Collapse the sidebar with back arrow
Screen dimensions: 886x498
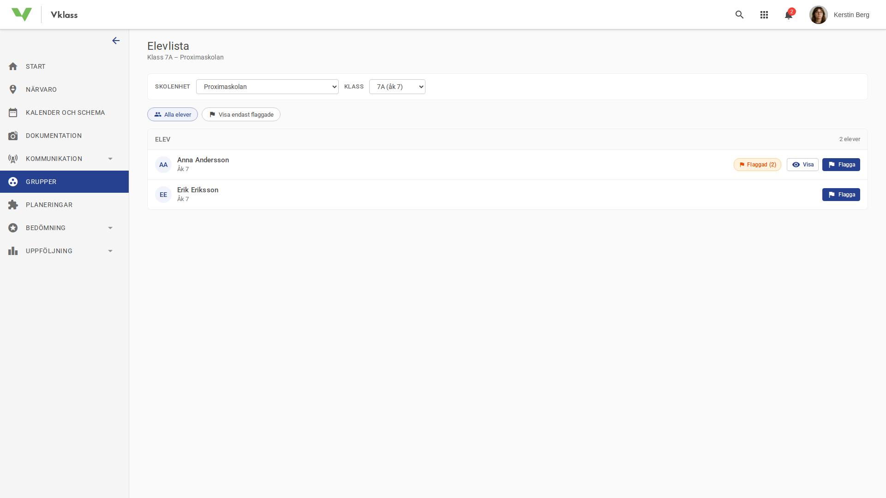point(116,41)
